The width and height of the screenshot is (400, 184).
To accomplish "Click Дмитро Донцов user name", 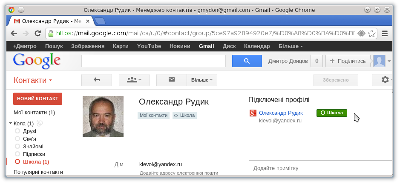I will (x=288, y=61).
